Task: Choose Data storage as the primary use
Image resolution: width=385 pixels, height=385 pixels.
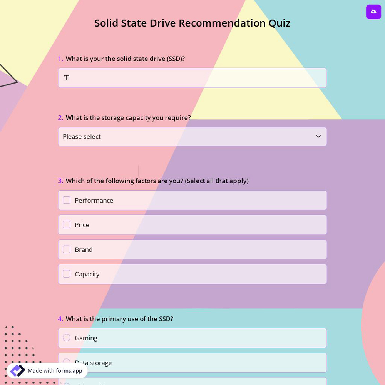Action: (x=66, y=362)
